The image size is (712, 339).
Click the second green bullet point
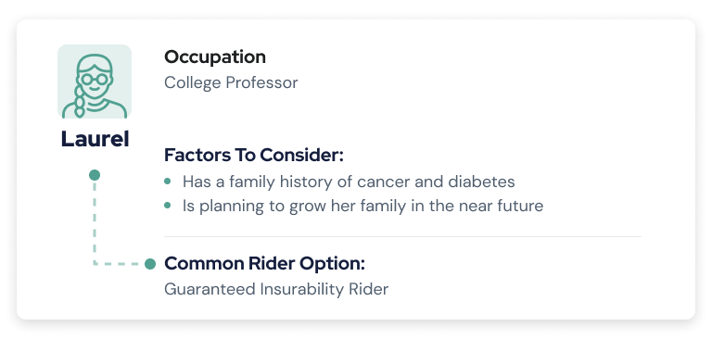(168, 206)
